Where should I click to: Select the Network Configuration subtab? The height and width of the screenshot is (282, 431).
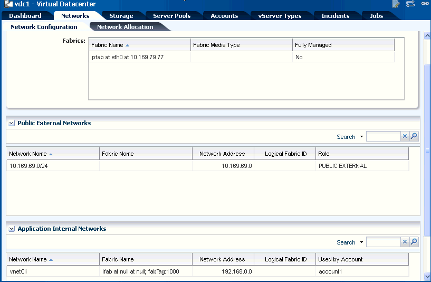44,27
